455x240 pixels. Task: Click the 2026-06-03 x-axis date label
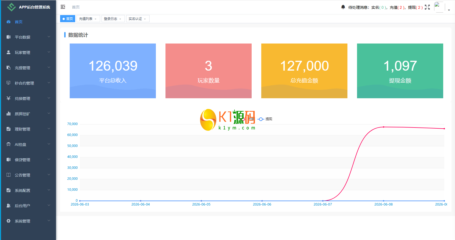80,204
